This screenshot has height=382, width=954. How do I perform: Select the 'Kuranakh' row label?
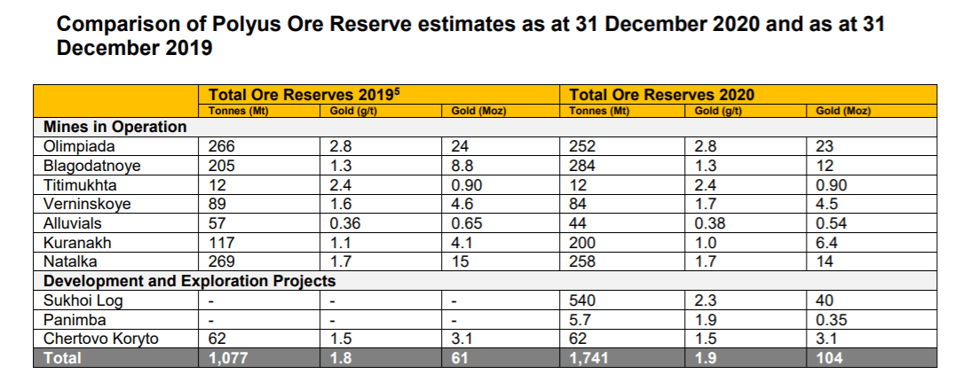coord(77,243)
